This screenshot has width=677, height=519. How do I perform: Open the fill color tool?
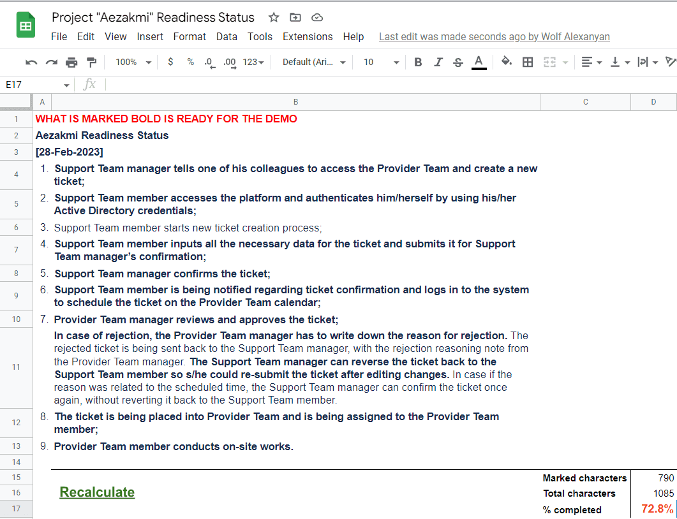pos(507,62)
